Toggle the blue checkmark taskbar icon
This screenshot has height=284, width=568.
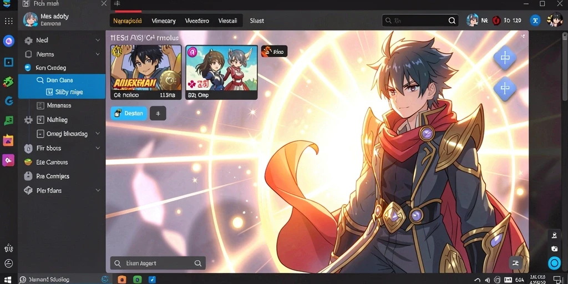point(152,280)
